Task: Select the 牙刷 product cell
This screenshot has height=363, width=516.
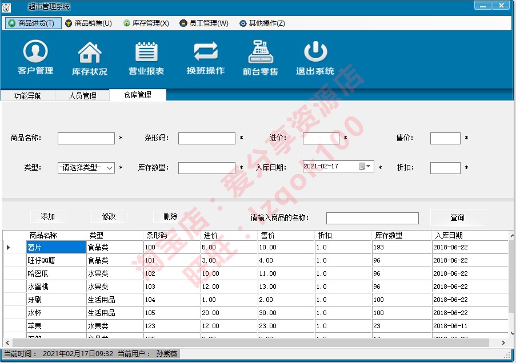Action: pos(56,300)
